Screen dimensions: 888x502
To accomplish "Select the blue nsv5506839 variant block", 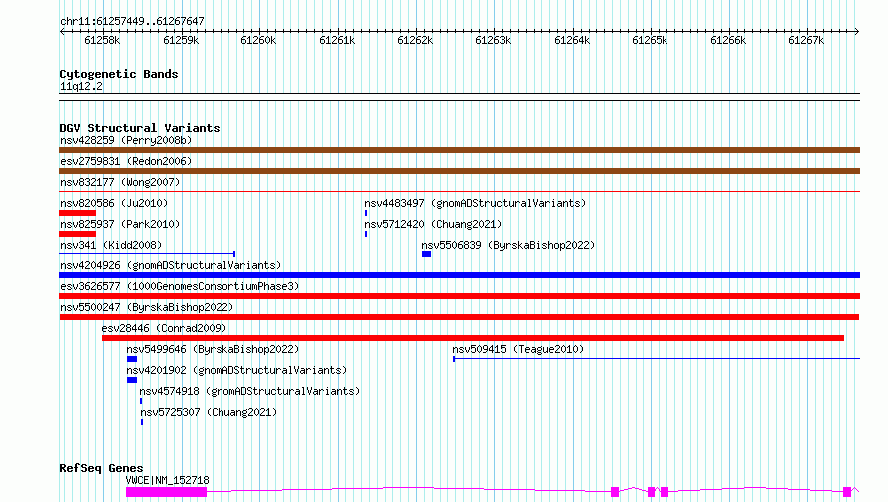I will click(426, 254).
